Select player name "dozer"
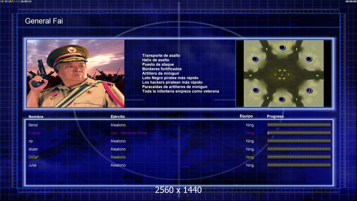Image resolution: width=357 pixels, height=201 pixels. [33, 149]
